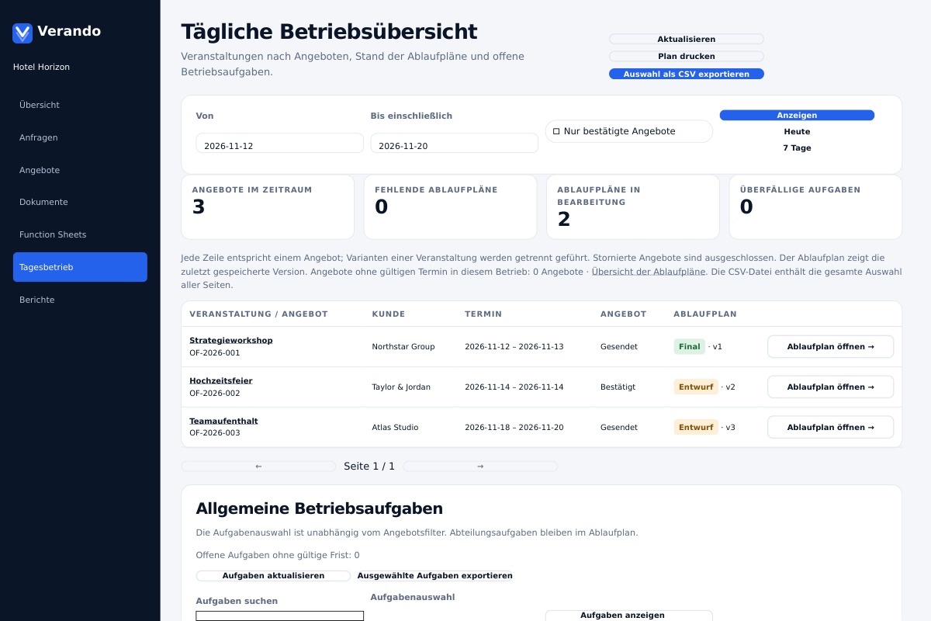Open the Hochzeitsfeier event link
Viewport: 931px width, 621px height.
pos(221,380)
